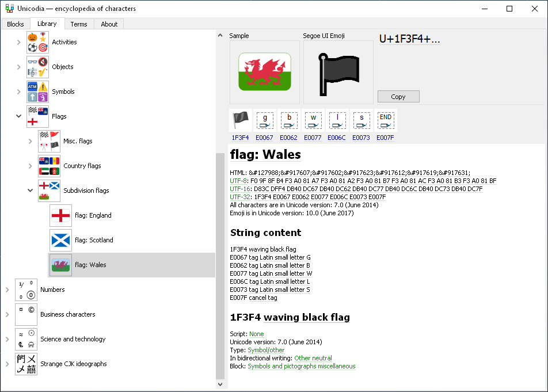The image size is (548, 392).
Task: Expand the Objects tree node
Action: pyautogui.click(x=19, y=67)
